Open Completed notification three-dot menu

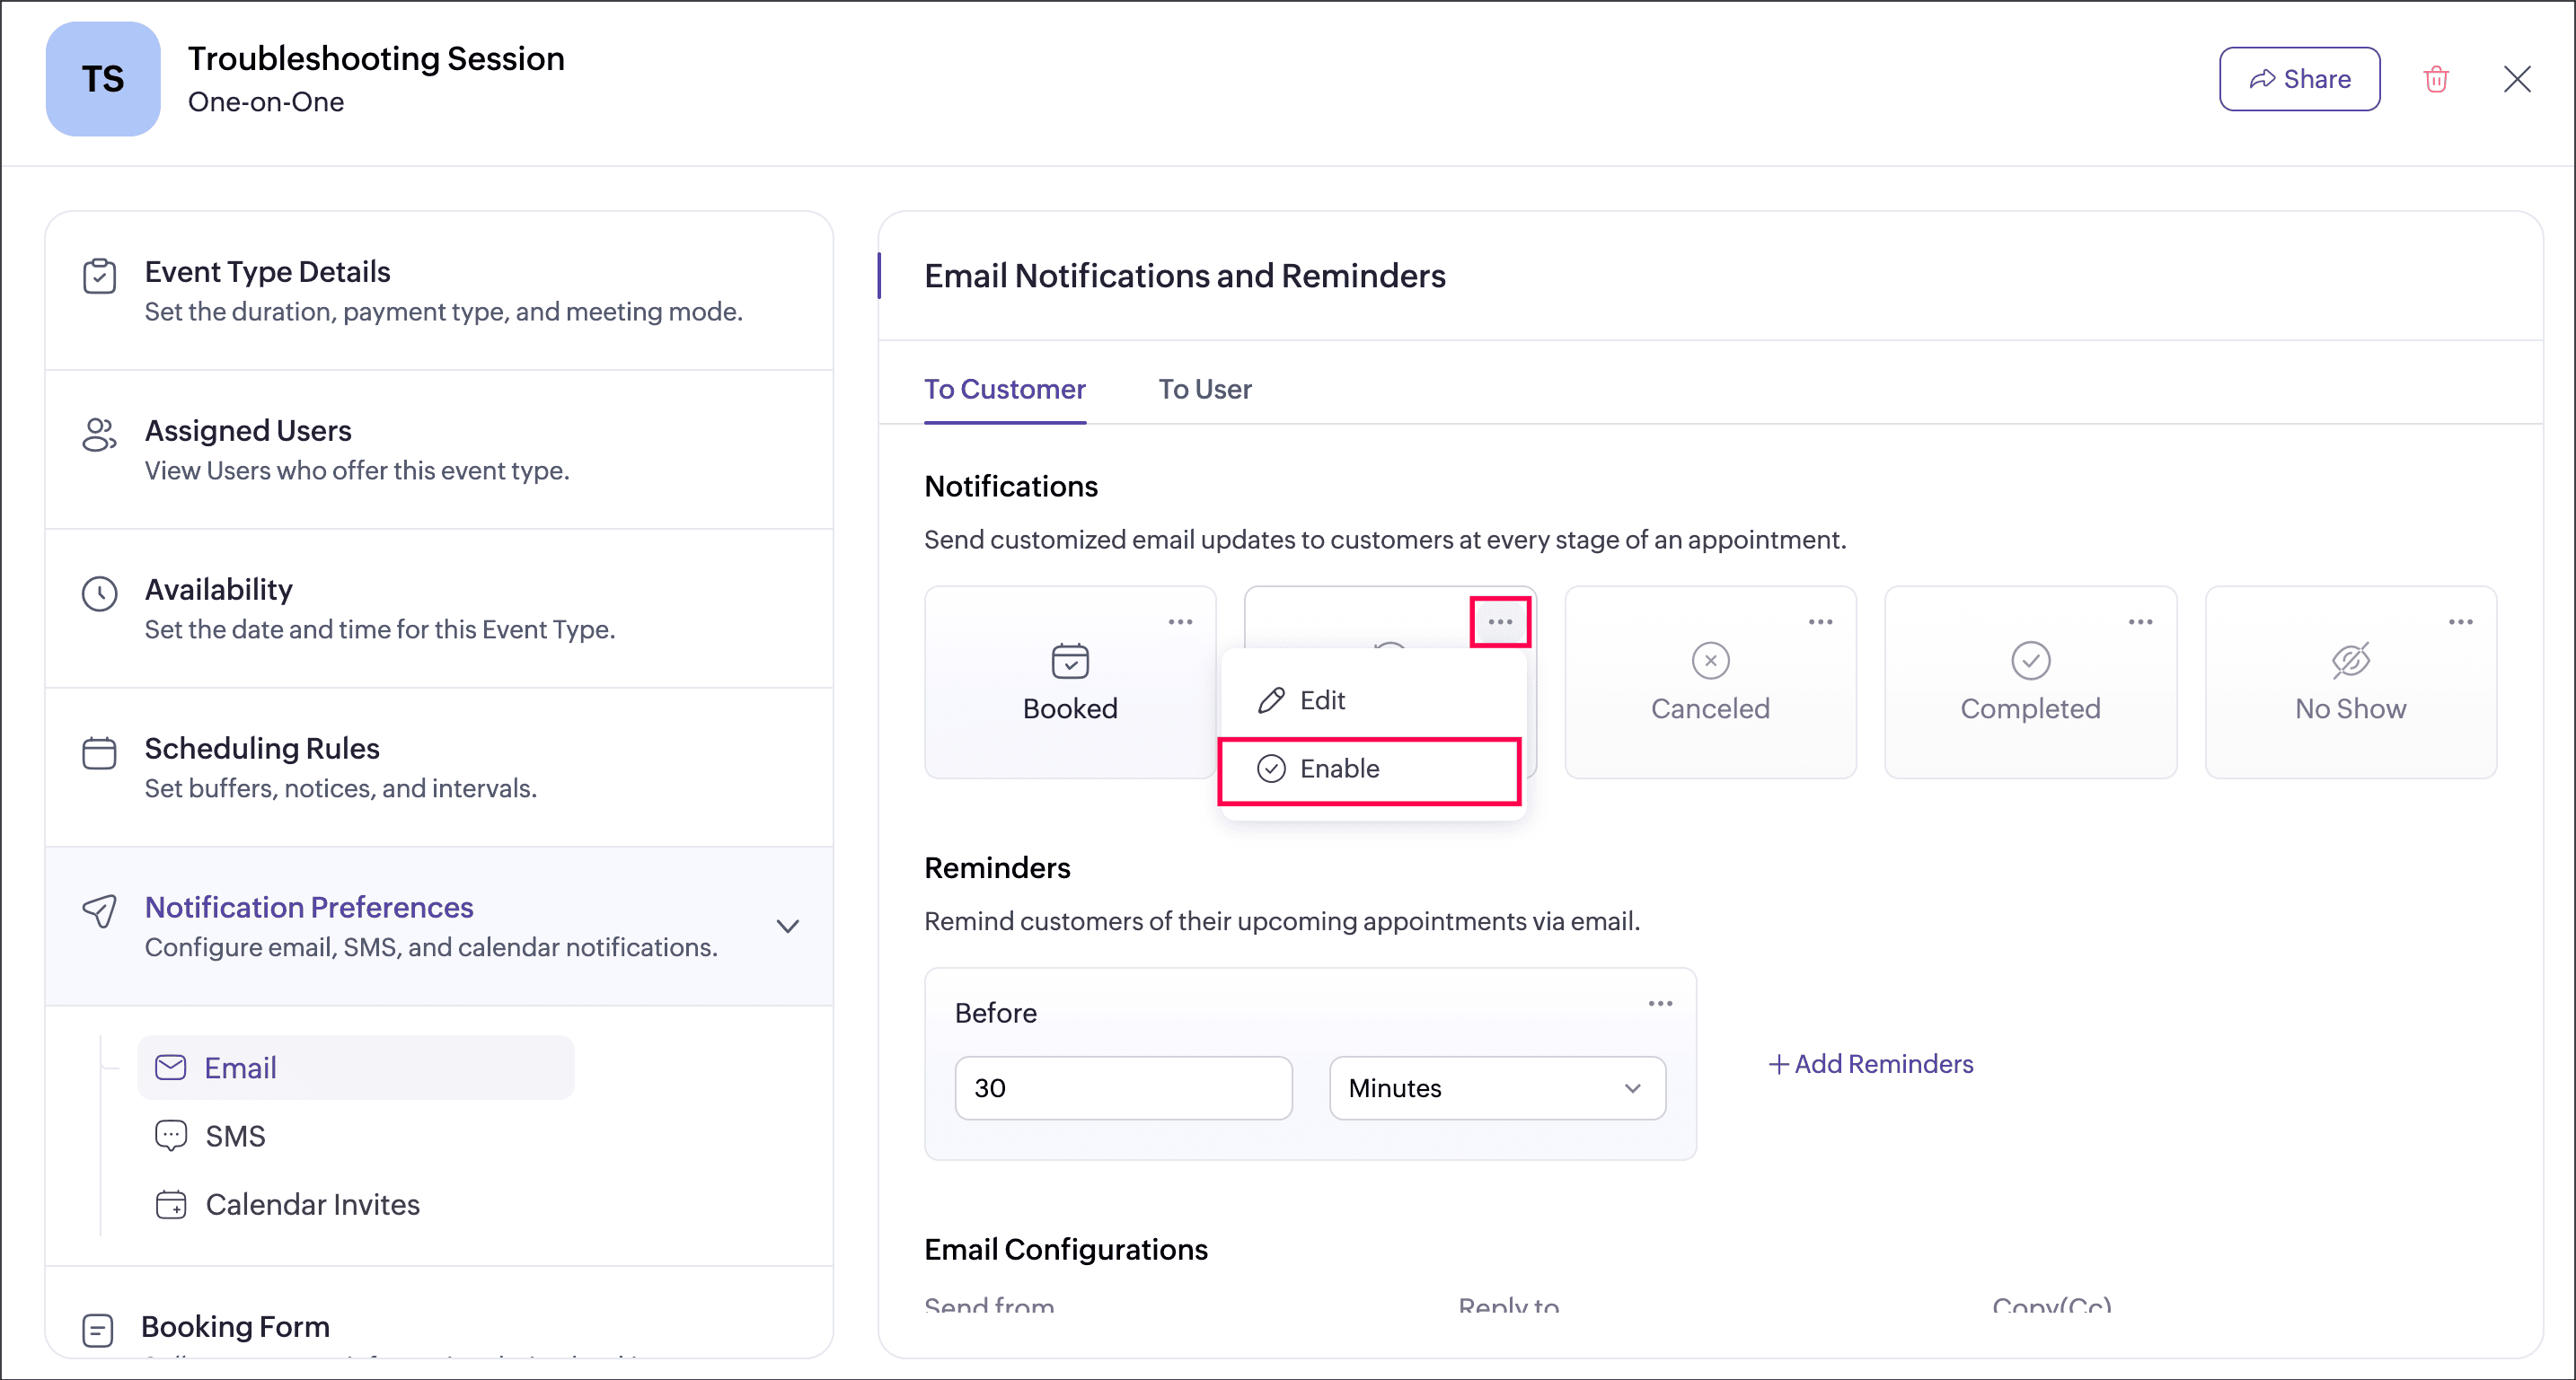pos(2140,621)
